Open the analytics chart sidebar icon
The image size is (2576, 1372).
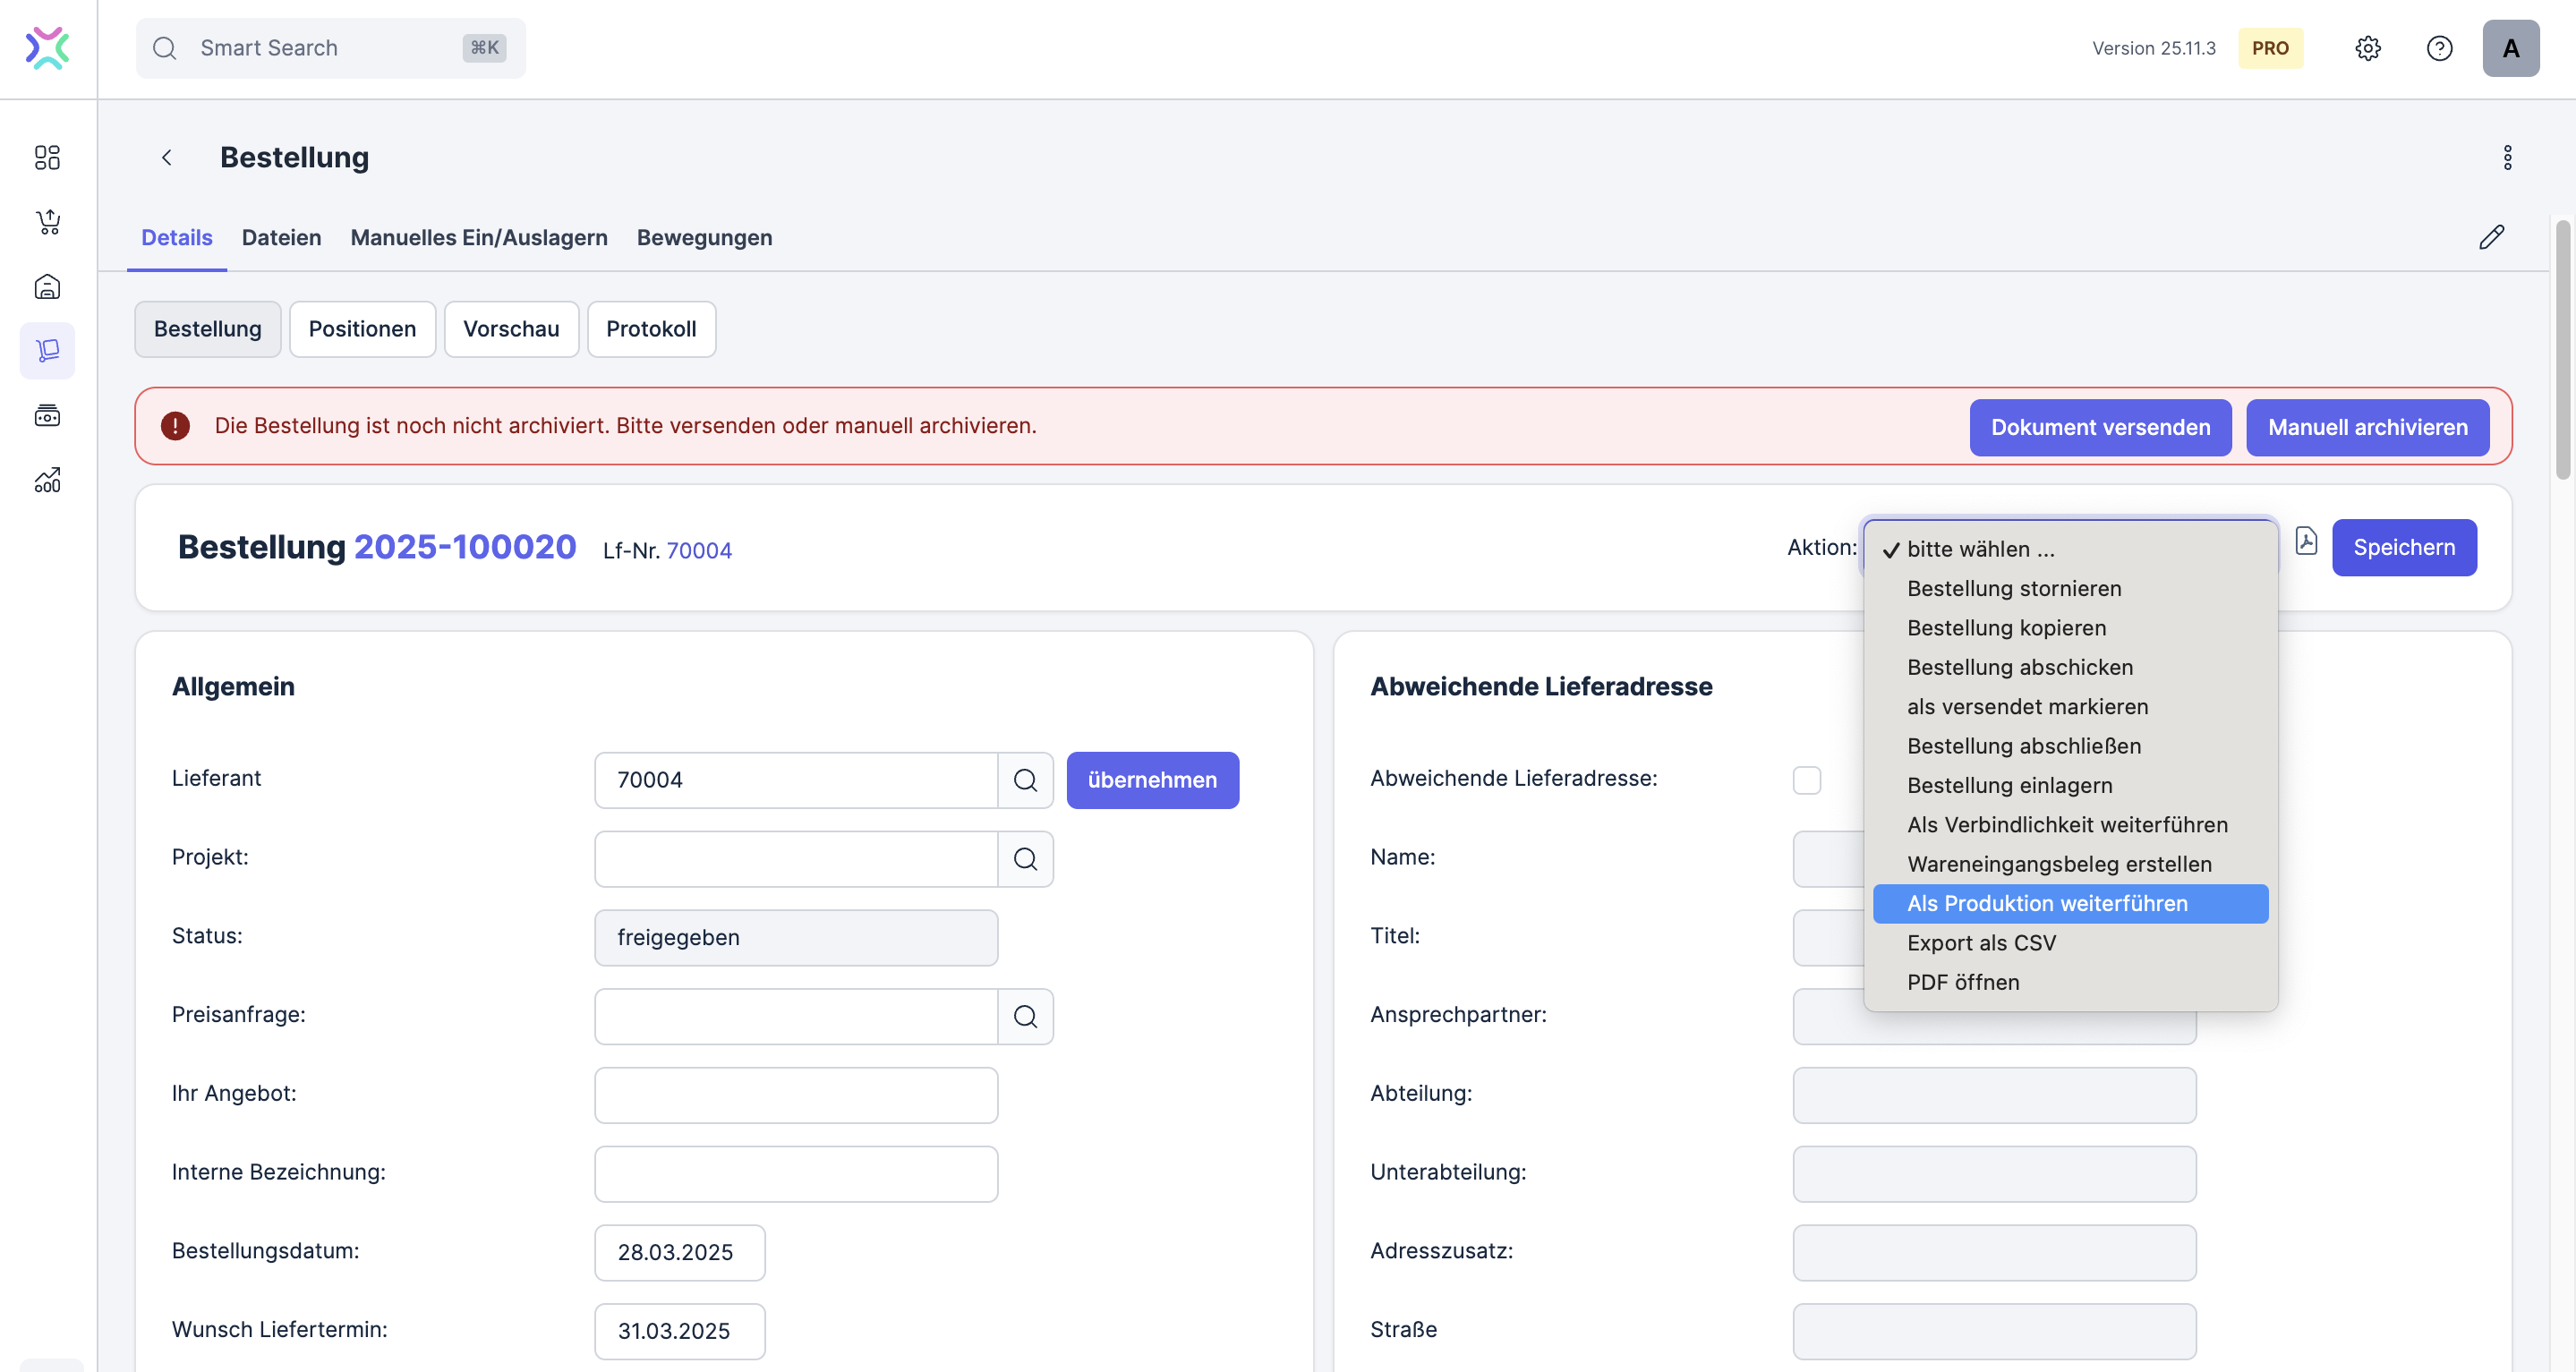click(x=47, y=480)
